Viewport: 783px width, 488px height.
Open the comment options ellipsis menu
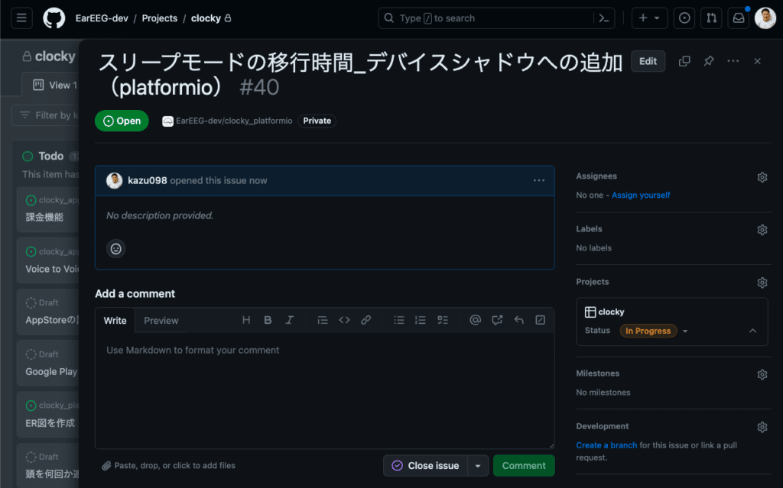[539, 181]
